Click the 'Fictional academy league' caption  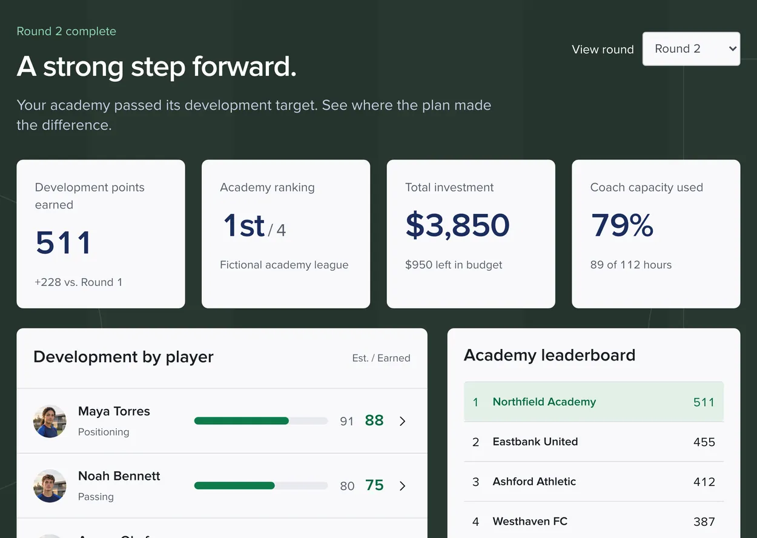point(284,265)
